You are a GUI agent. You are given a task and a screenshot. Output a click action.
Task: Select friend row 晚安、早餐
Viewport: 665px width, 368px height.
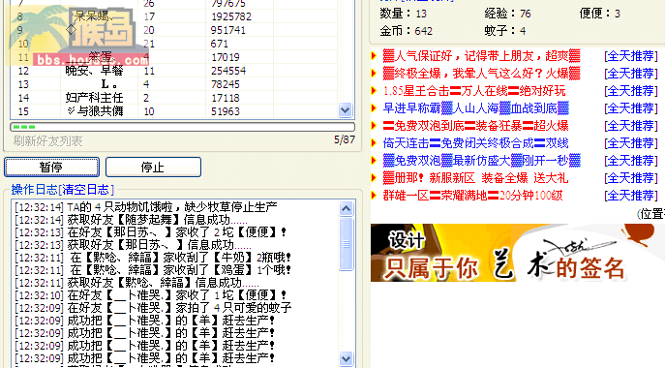pyautogui.click(x=174, y=71)
